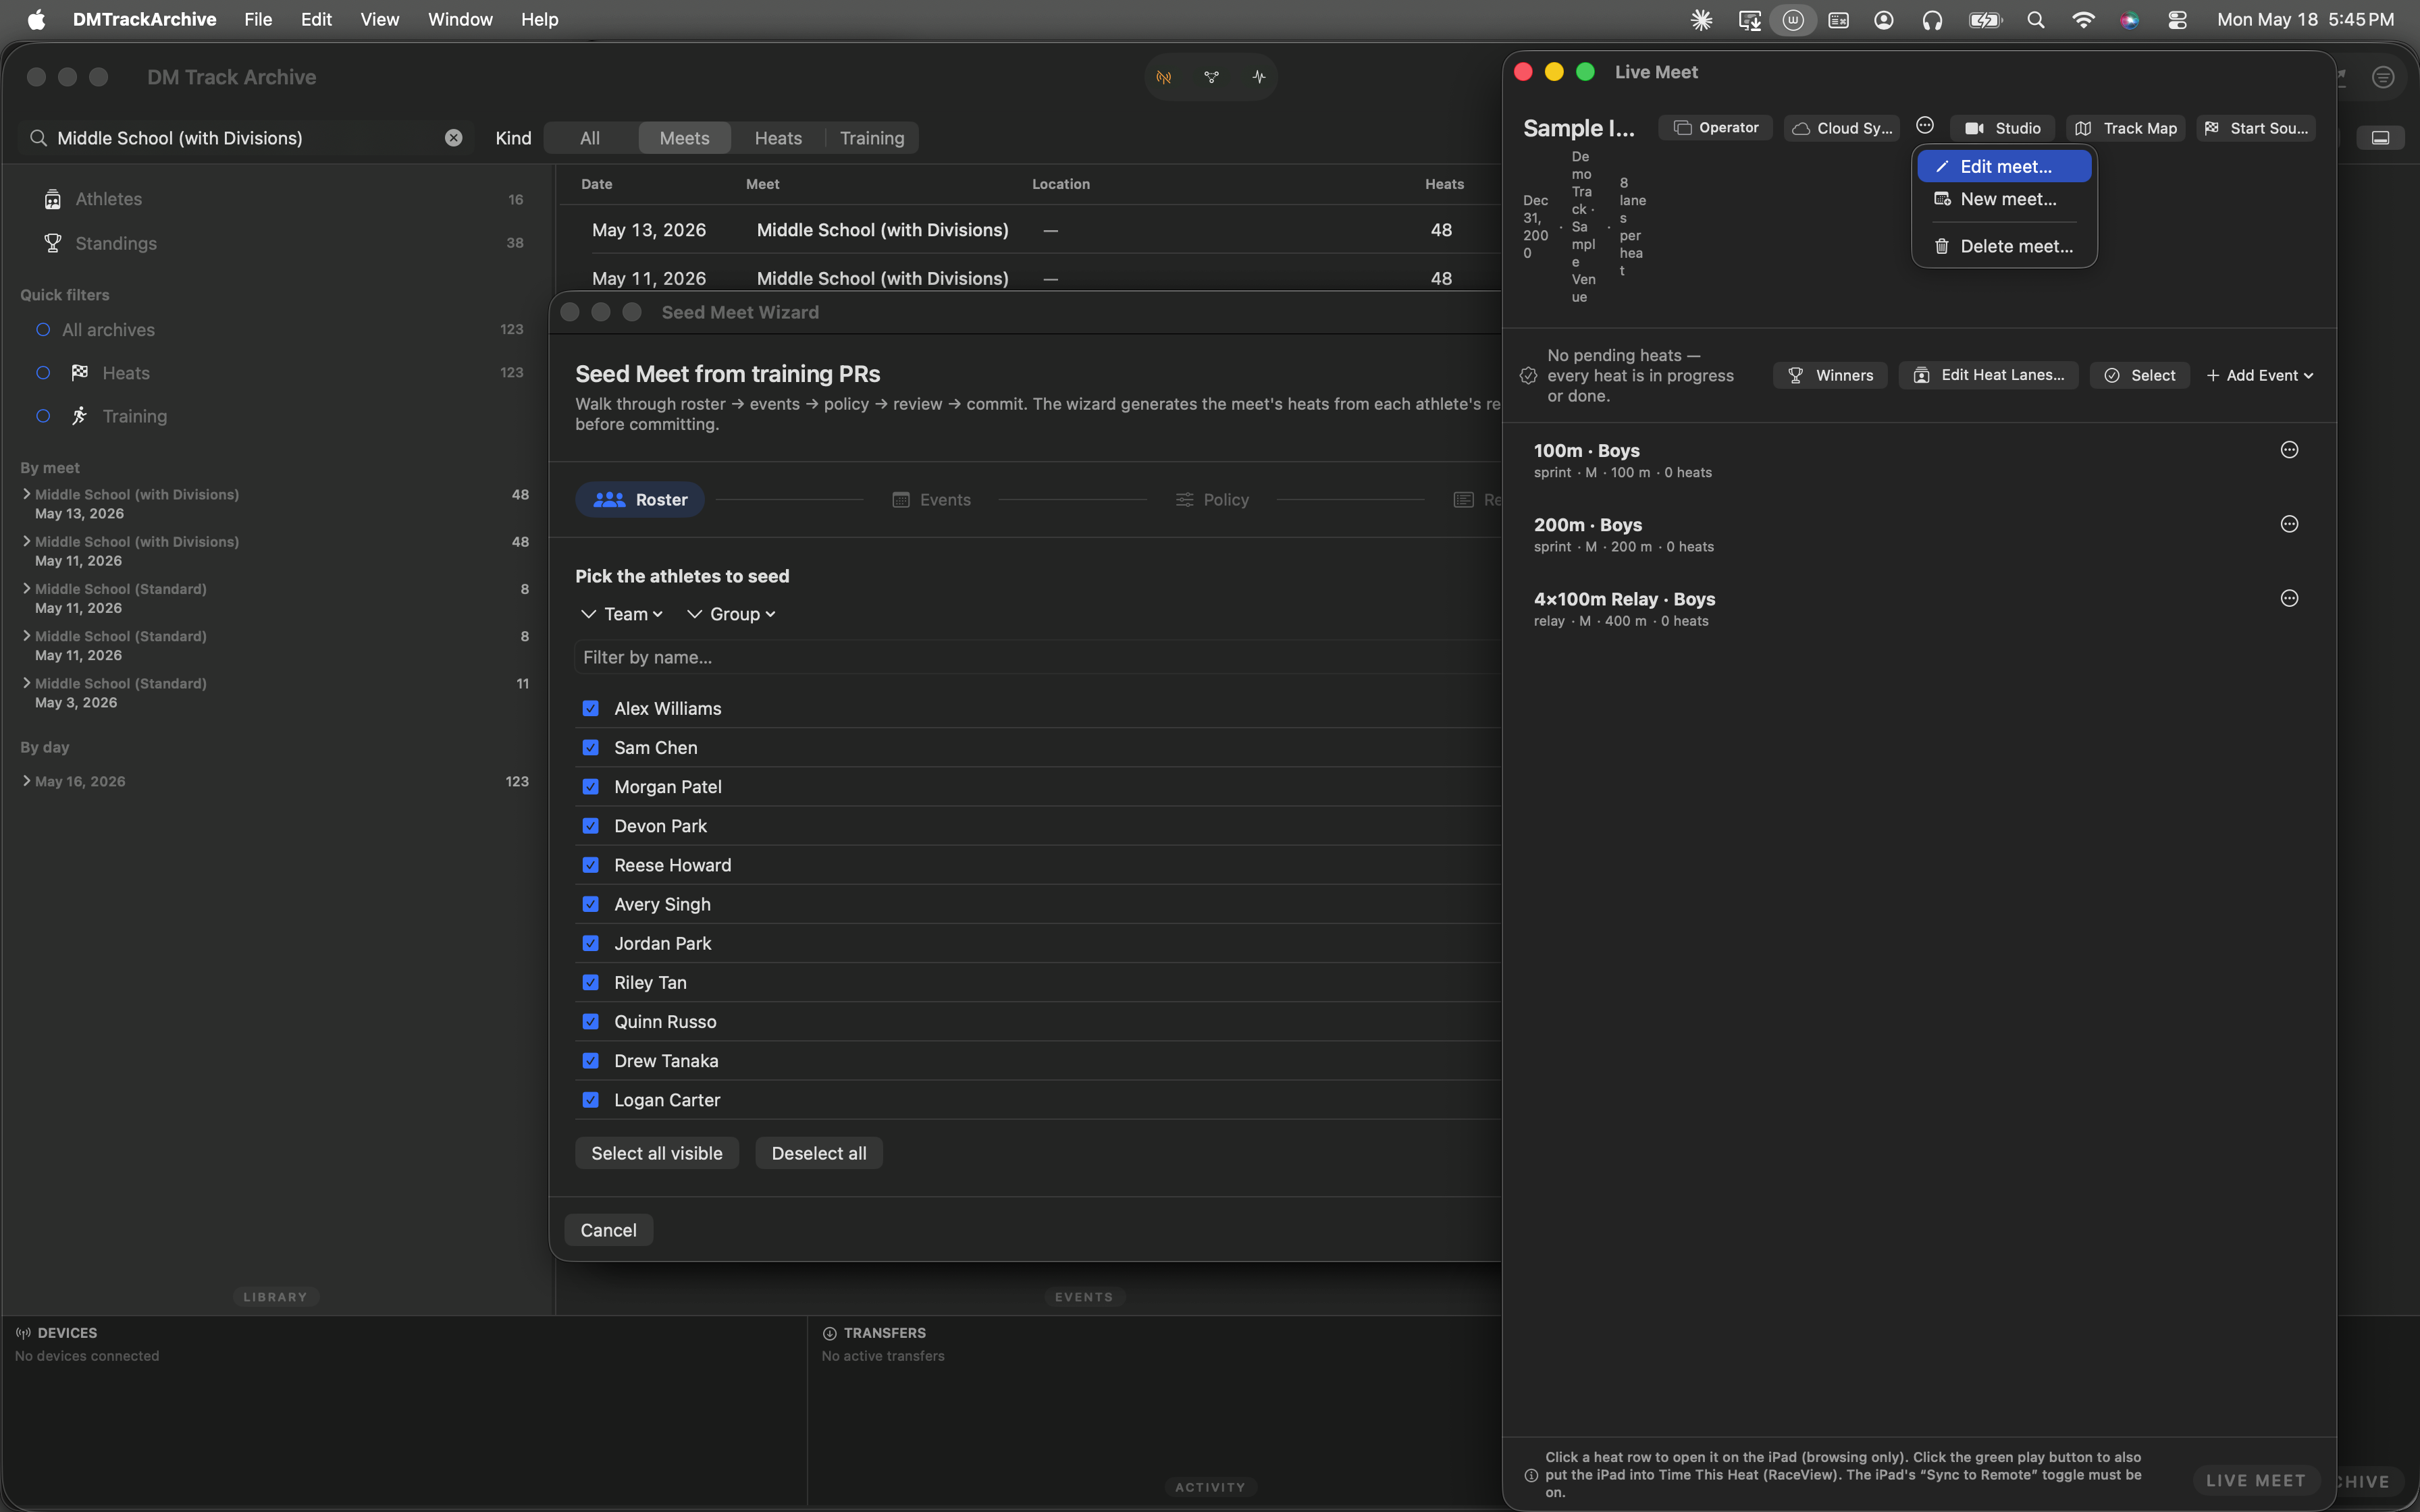Uncheck Reese Howard in the roster
Viewport: 2420px width, 1512px height.
[x=590, y=865]
